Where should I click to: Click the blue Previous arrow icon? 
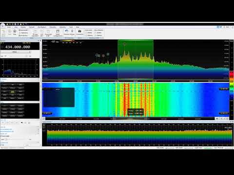[x=67, y=31]
